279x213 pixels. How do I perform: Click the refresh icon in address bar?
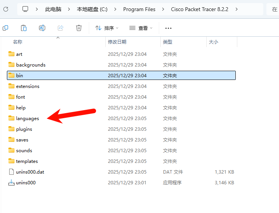coord(6,9)
